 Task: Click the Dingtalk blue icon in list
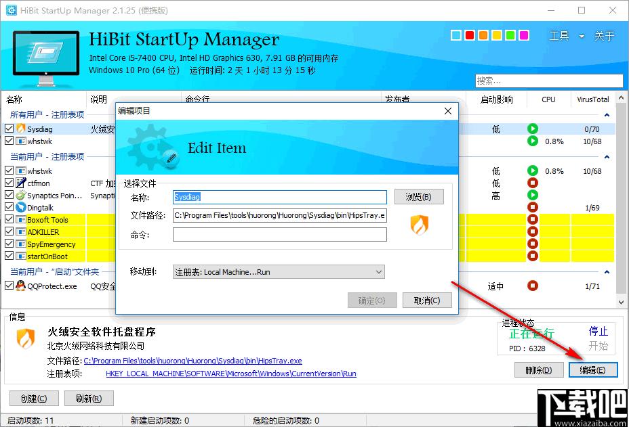click(21, 207)
